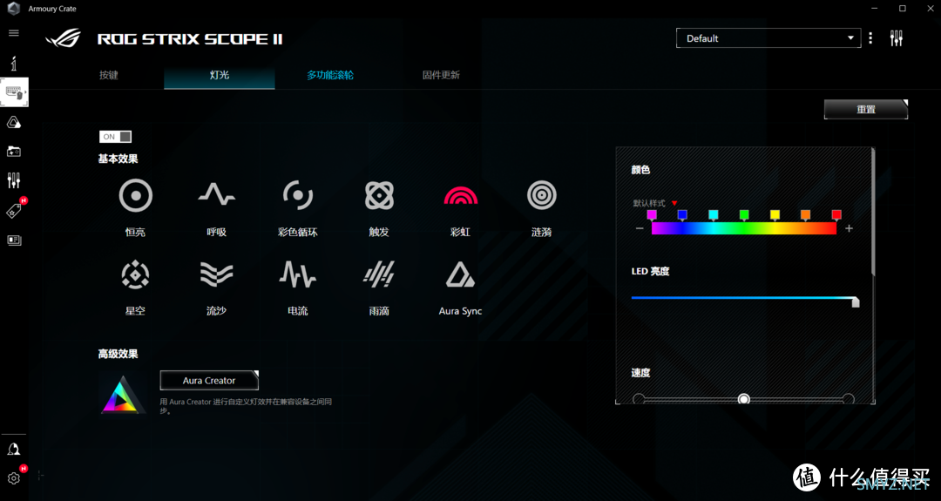This screenshot has width=941, height=501.
Task: Select the 彩虹 rainbow effect icon
Action: coord(460,195)
